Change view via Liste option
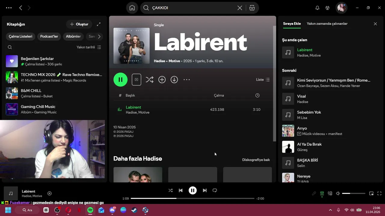 [263, 79]
